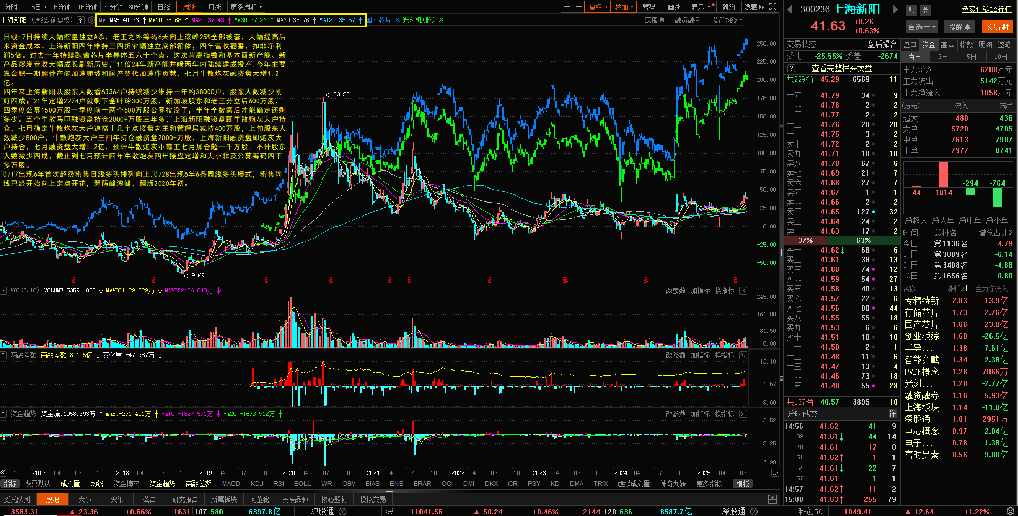Toggle the 筹码 chip distribution view
Viewport: 1018px width, 516px height.
click(649, 7)
